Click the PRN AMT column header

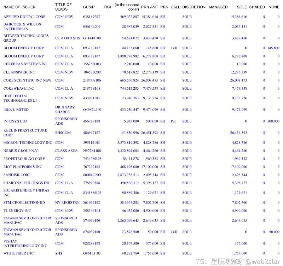[x=149, y=7]
